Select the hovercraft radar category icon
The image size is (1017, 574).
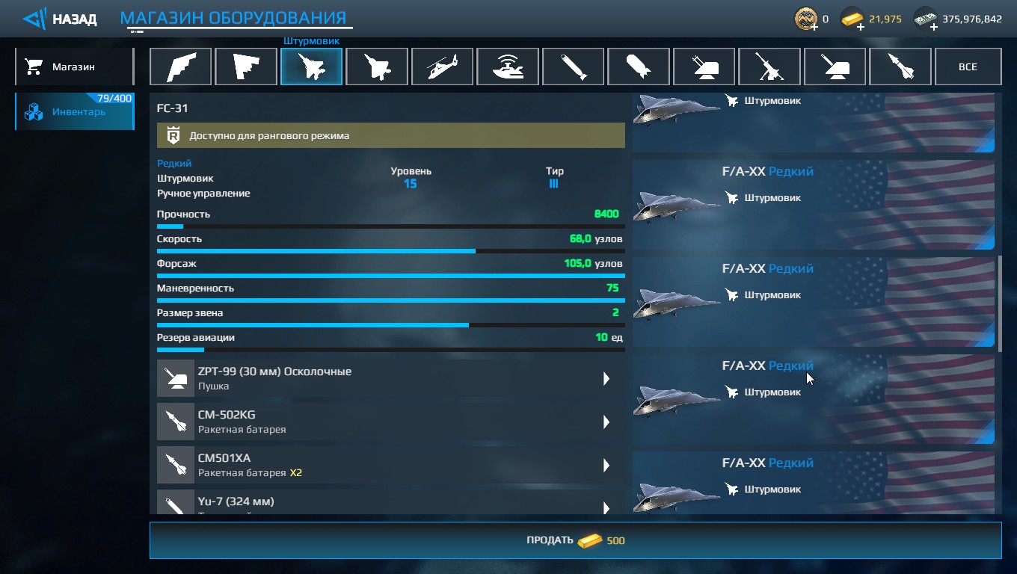click(x=508, y=67)
